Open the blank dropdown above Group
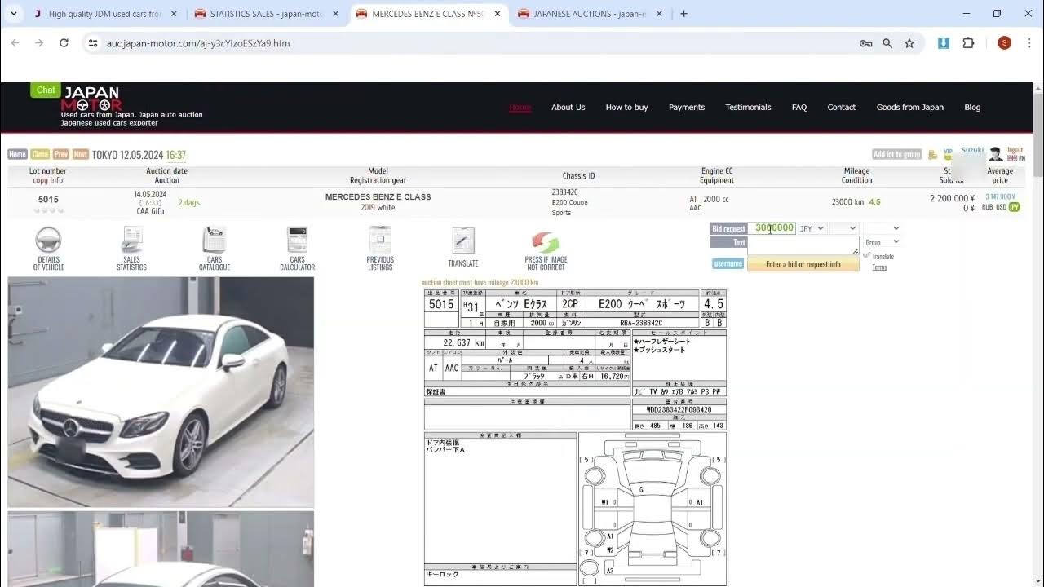The image size is (1044, 587). pos(882,229)
